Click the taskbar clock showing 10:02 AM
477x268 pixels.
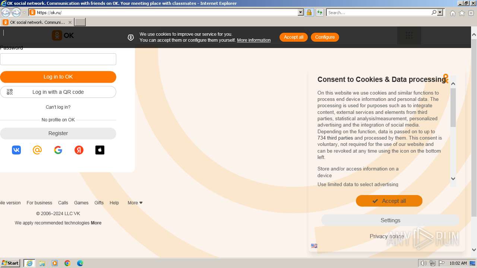(x=458, y=263)
